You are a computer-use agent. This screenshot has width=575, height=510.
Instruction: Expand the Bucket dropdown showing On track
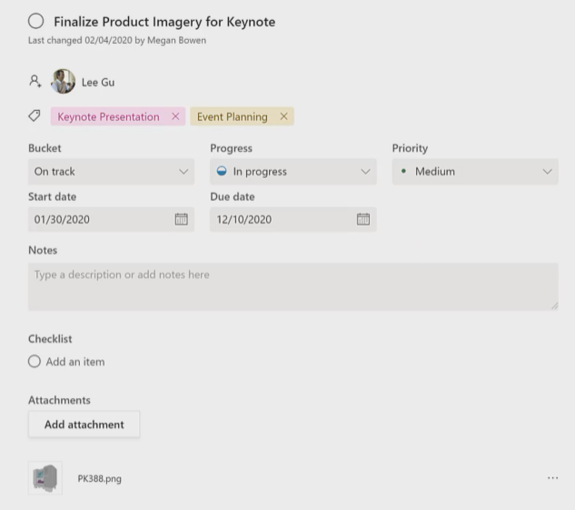tap(111, 171)
